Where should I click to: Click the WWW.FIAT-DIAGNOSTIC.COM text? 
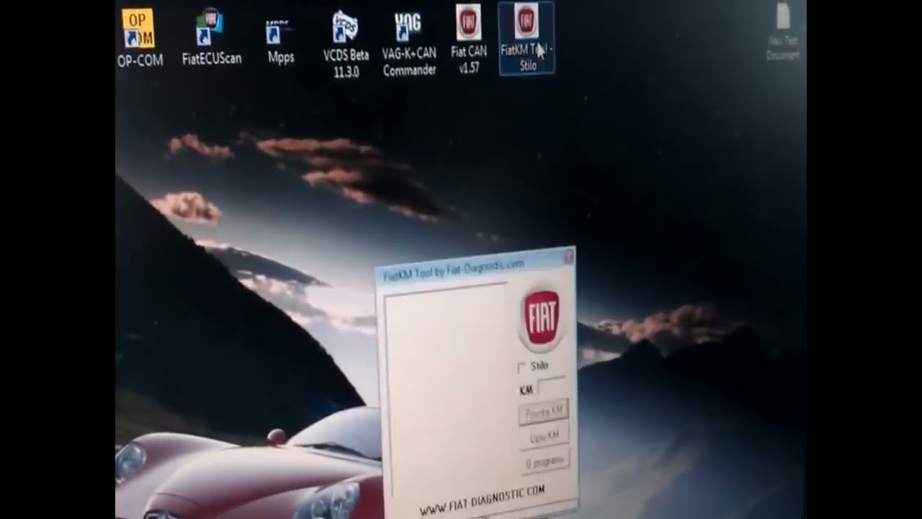(x=482, y=500)
